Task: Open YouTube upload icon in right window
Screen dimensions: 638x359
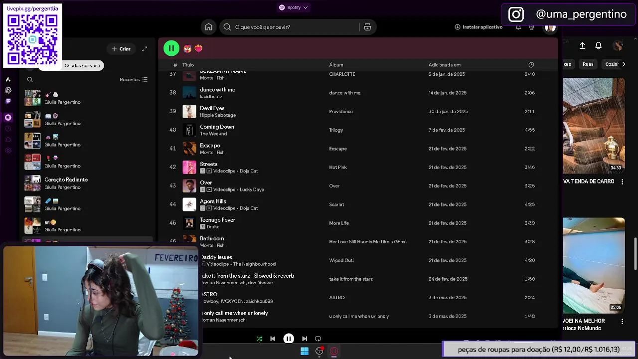Action: (x=582, y=45)
